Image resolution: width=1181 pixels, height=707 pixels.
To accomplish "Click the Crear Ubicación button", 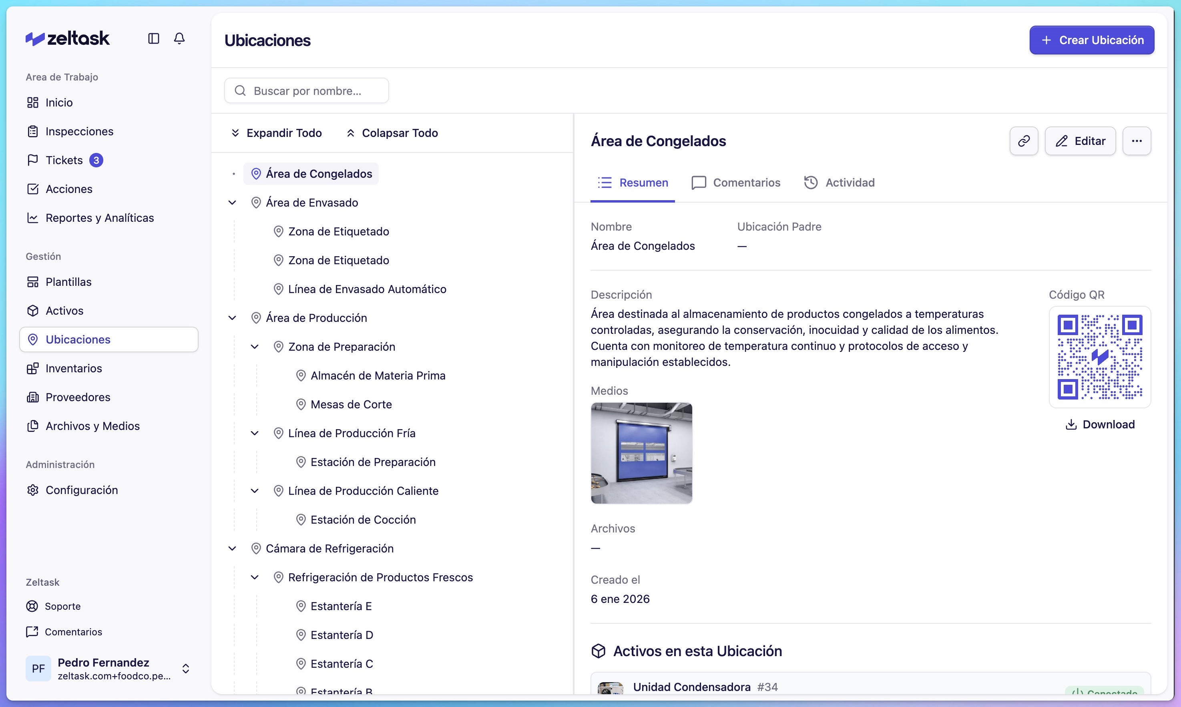I will [1091, 40].
